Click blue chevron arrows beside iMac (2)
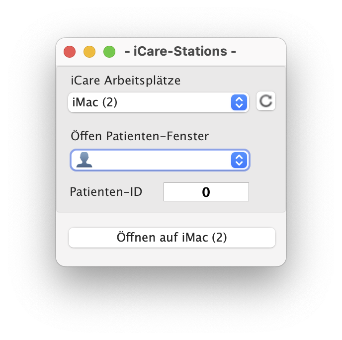The image size is (342, 340). [x=239, y=102]
